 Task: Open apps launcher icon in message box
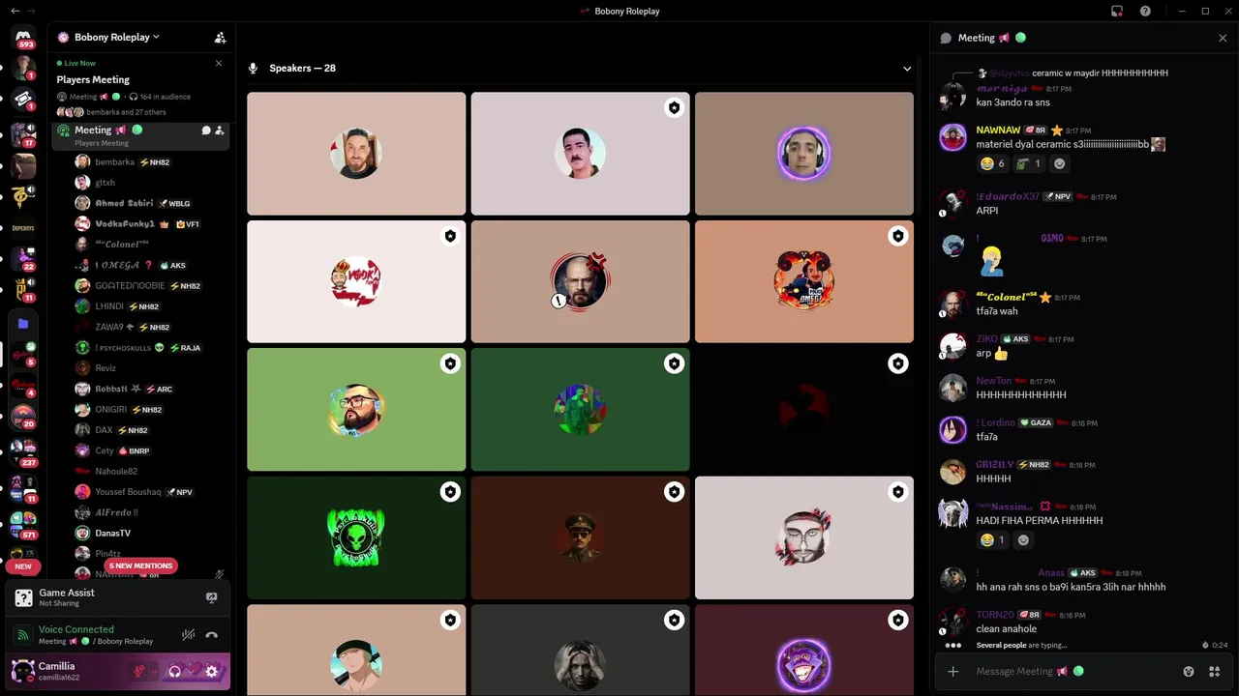tap(1214, 671)
